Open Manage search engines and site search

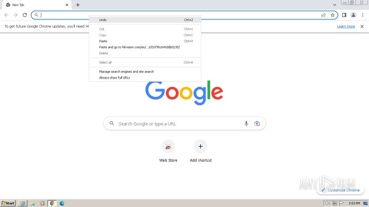point(145,72)
